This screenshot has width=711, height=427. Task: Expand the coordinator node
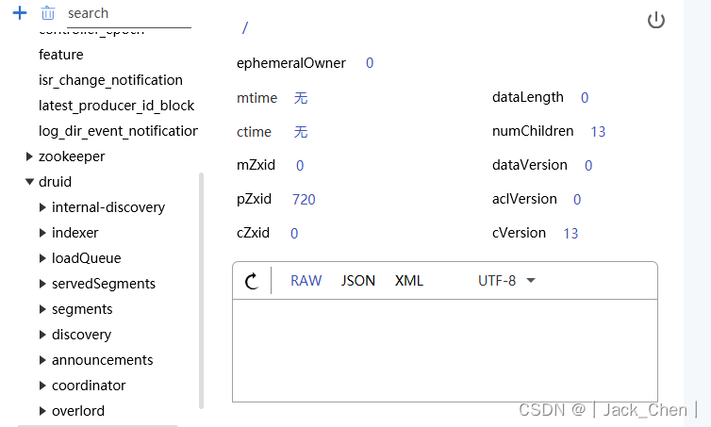click(42, 386)
